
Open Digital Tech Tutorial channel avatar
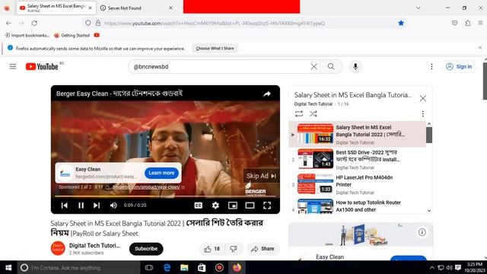pyautogui.click(x=58, y=248)
